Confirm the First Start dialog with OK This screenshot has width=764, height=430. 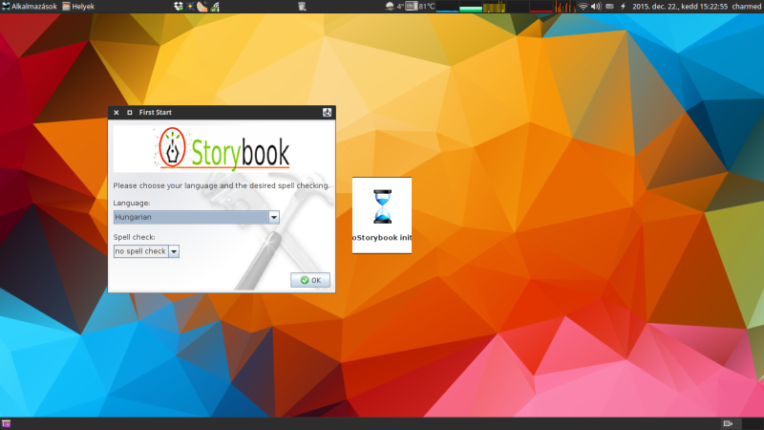[x=309, y=280]
